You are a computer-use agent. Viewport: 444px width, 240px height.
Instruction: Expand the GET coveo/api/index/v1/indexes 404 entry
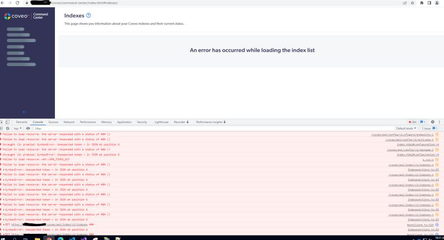click(4, 224)
